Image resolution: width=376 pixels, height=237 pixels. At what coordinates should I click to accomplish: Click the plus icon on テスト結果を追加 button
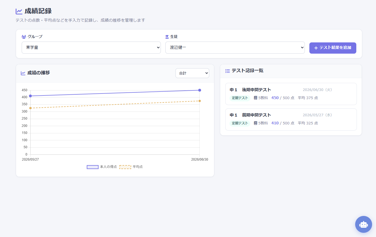[x=316, y=48]
